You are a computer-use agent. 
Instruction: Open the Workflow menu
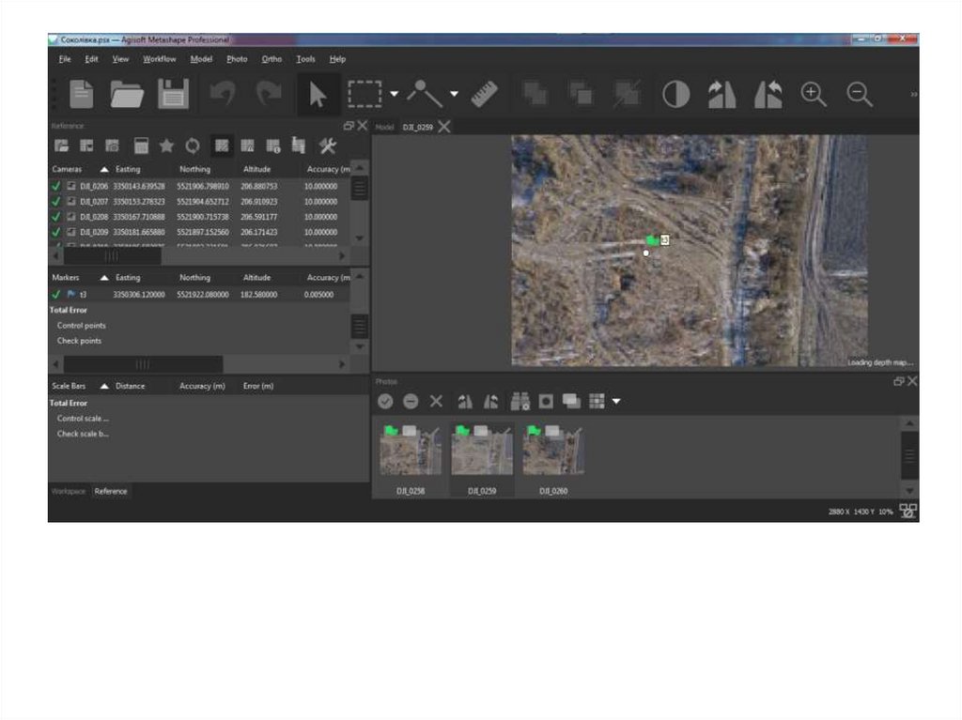(159, 59)
